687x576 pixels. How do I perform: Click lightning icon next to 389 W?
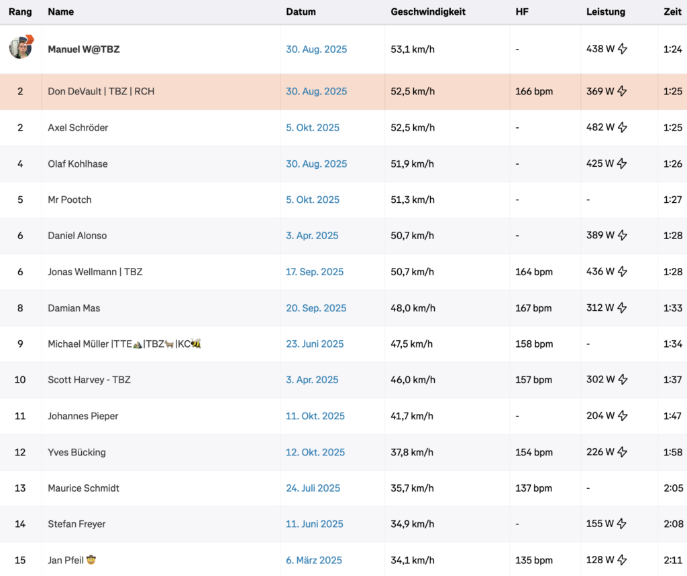pos(622,236)
